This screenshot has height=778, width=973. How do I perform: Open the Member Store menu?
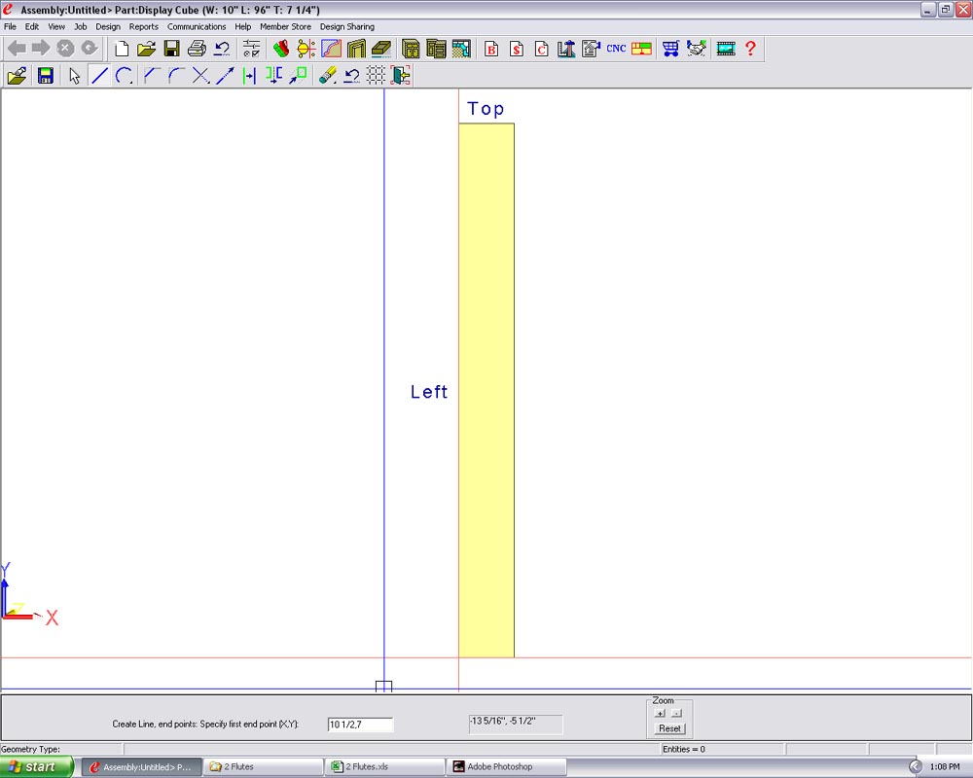coord(285,26)
